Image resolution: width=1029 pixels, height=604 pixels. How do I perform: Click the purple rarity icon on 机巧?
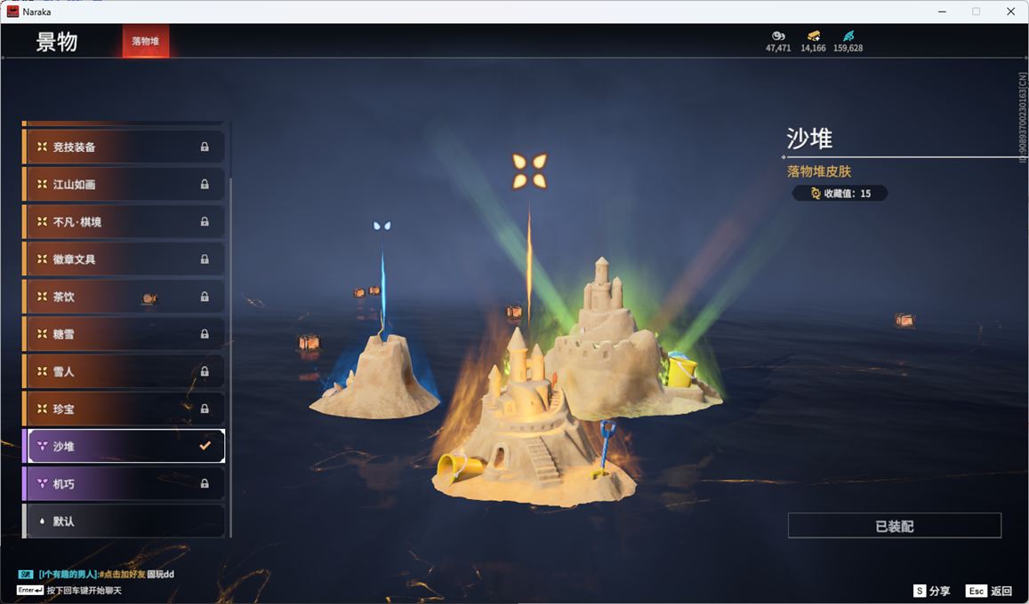click(x=42, y=484)
